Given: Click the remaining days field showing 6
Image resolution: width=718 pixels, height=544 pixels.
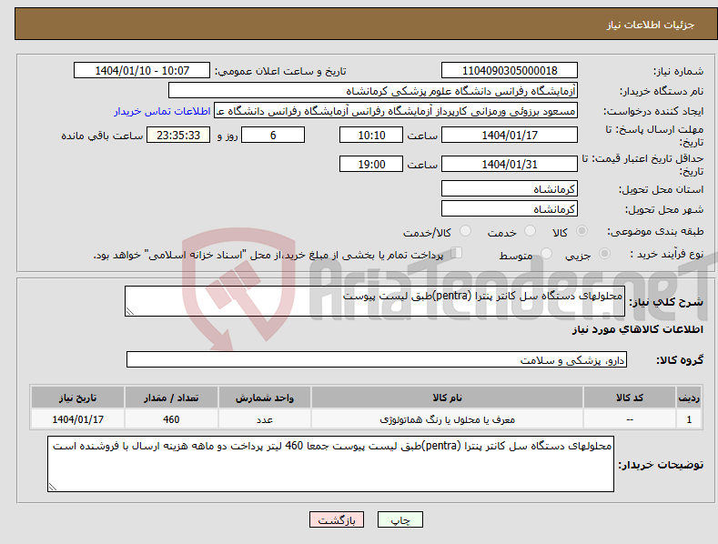Looking at the screenshot, I should [x=273, y=135].
